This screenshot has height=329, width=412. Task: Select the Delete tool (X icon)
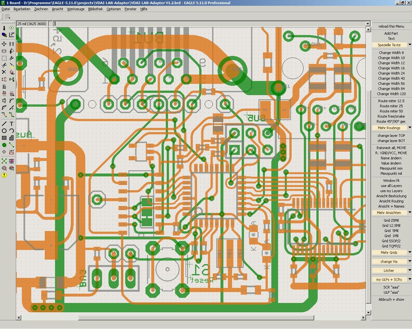(4, 72)
